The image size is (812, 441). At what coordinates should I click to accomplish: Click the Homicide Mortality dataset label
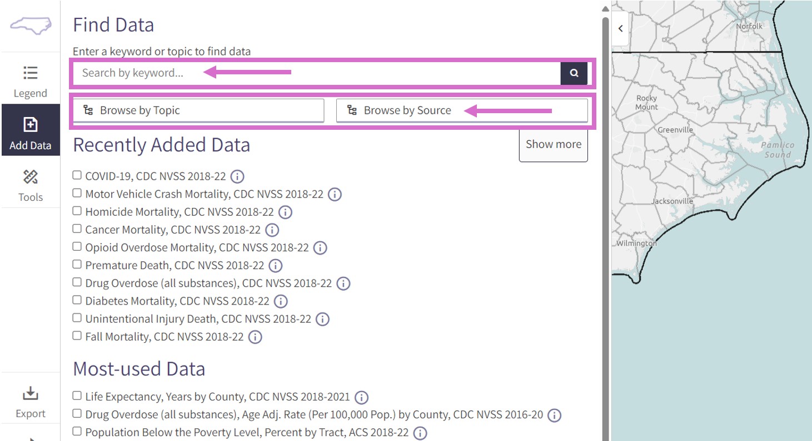[x=178, y=211]
